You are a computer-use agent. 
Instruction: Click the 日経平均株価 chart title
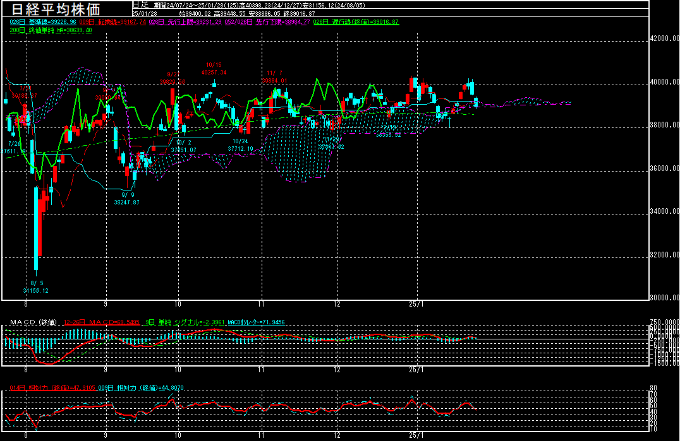[x=55, y=9]
